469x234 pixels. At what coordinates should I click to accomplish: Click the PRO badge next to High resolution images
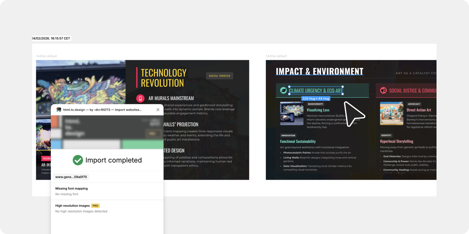coord(95,206)
